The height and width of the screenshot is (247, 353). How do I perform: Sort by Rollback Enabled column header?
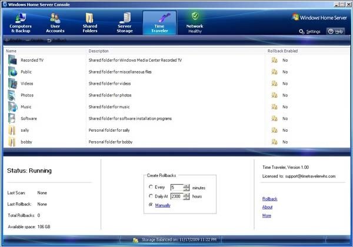[x=282, y=51]
